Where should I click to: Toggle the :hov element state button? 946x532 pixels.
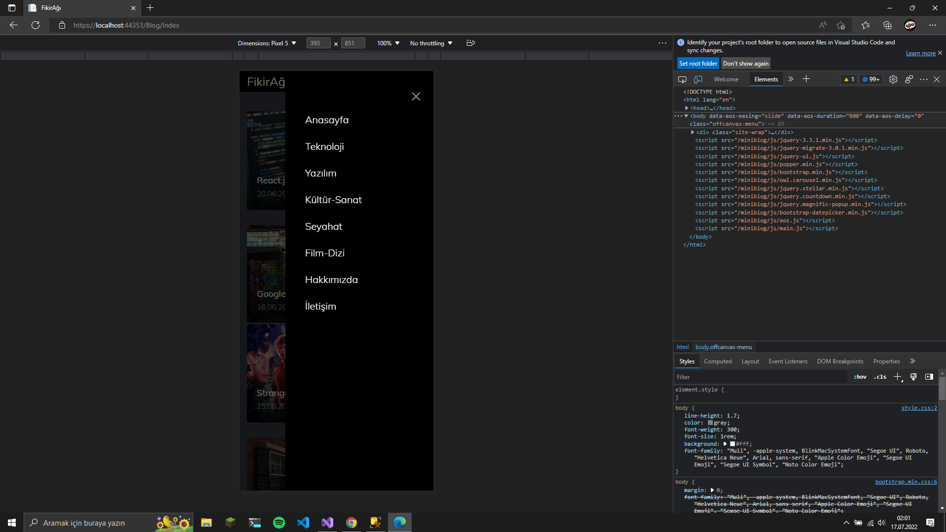click(860, 377)
